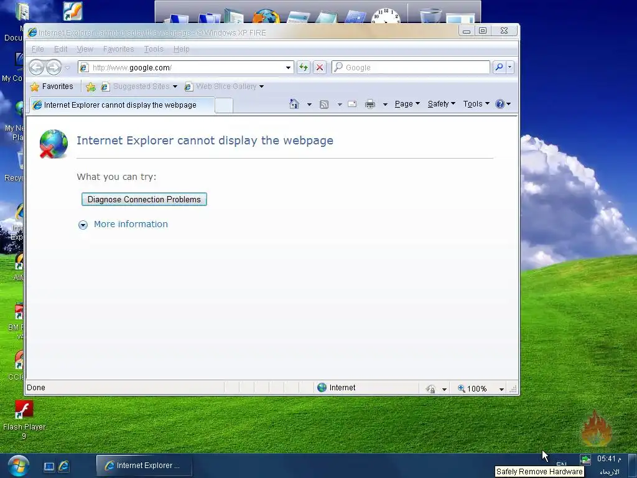Open the Edit menu
The image size is (637, 478).
pos(60,49)
